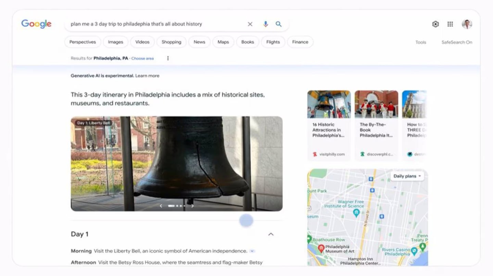
Task: Open settings gear icon
Action: (435, 24)
